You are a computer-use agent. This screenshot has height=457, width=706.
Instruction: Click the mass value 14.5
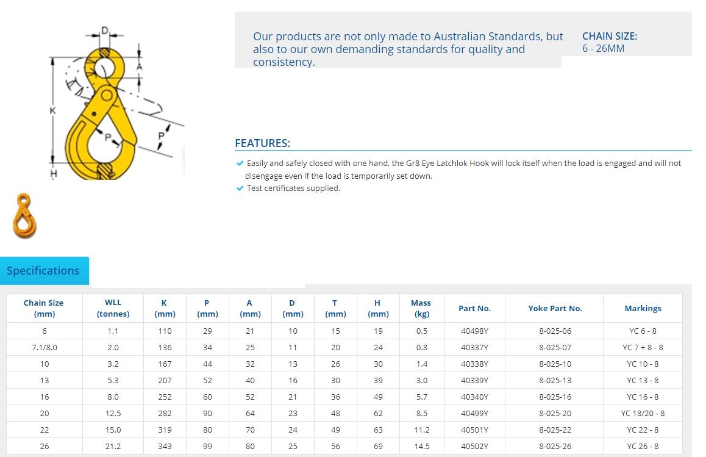pyautogui.click(x=422, y=447)
